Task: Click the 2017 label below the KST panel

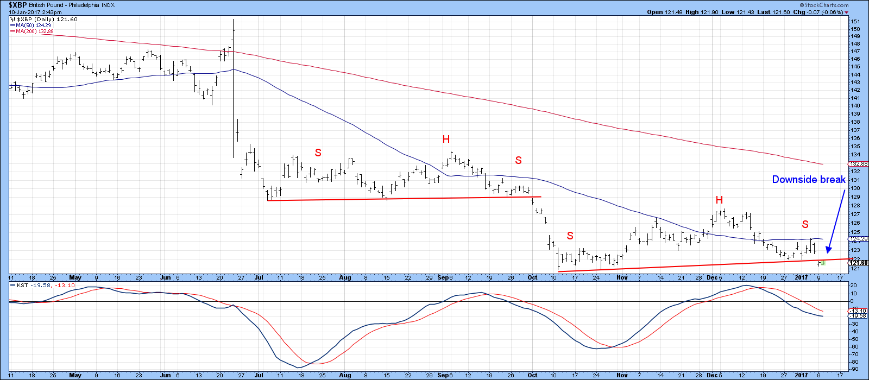Action: [x=801, y=375]
